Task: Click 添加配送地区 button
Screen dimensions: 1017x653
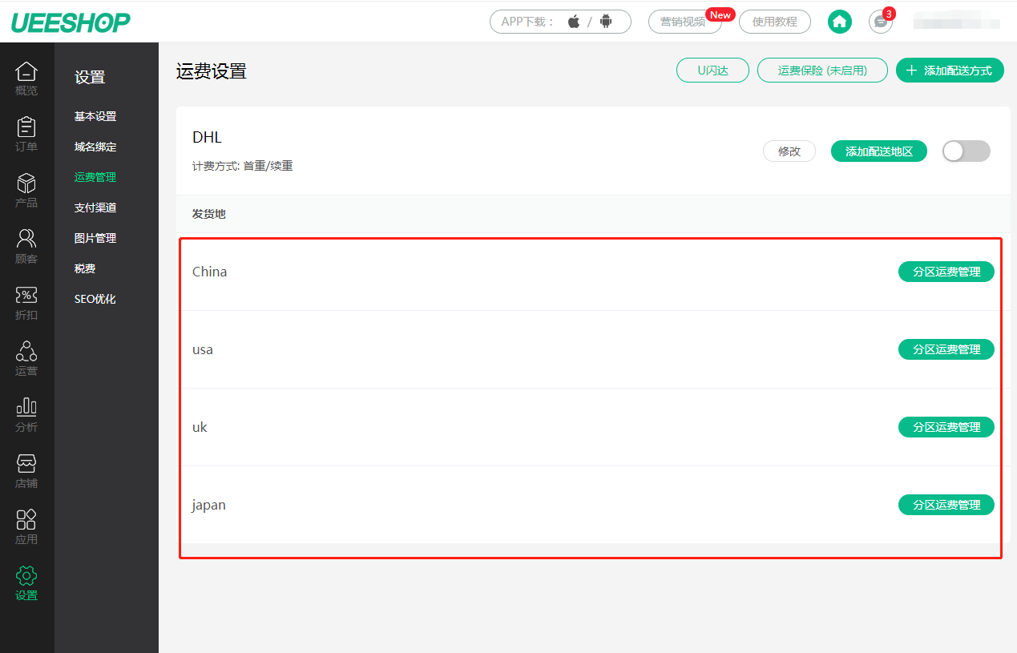Action: (x=879, y=151)
